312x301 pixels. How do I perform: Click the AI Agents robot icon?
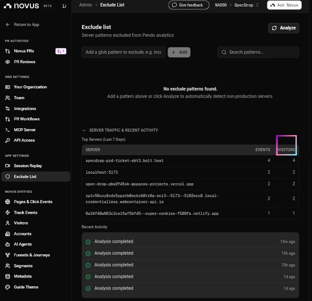(7, 244)
